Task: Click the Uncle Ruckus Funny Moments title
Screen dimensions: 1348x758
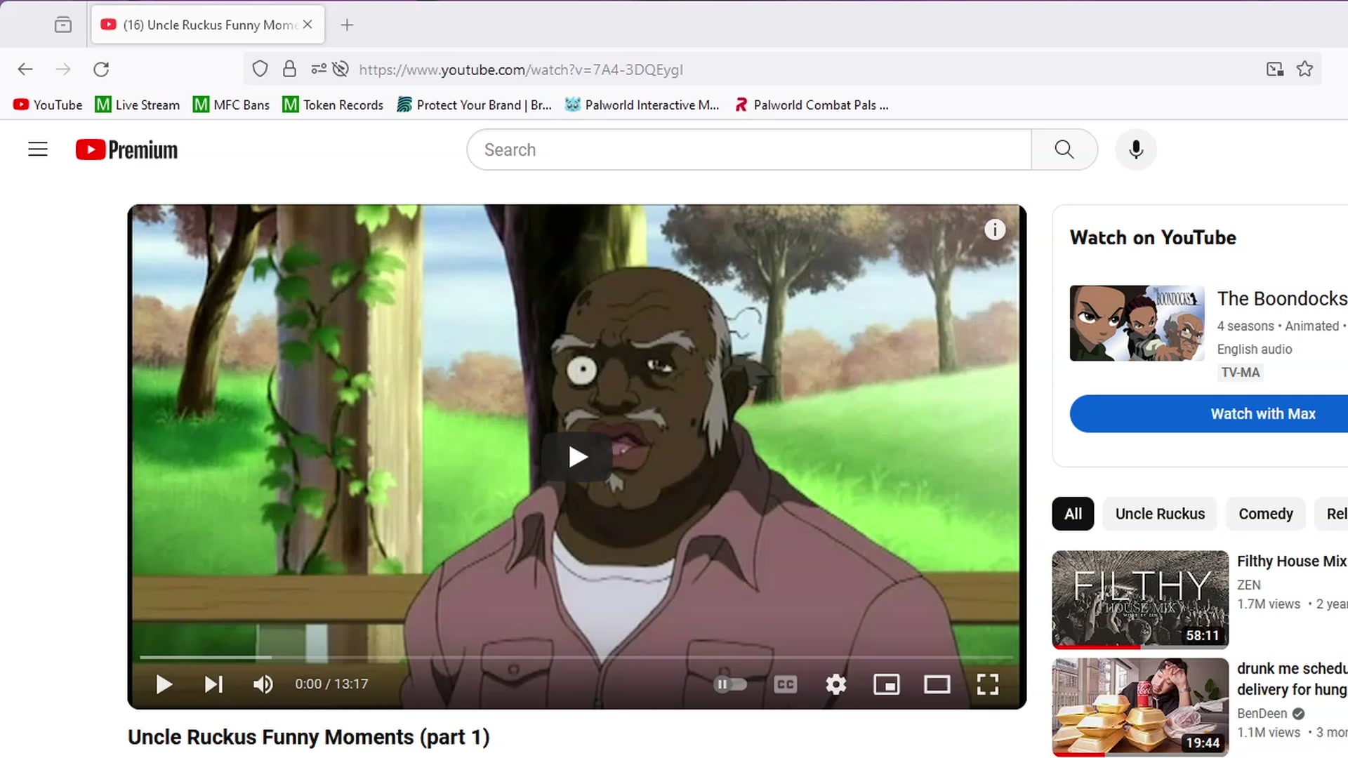Action: 309,737
